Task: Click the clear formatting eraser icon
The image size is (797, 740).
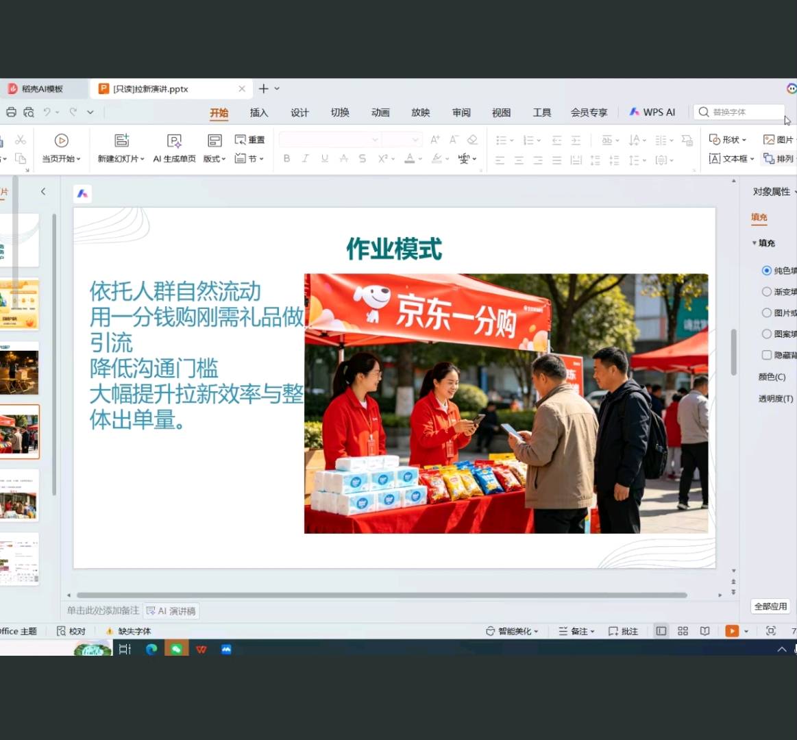Action: click(472, 139)
